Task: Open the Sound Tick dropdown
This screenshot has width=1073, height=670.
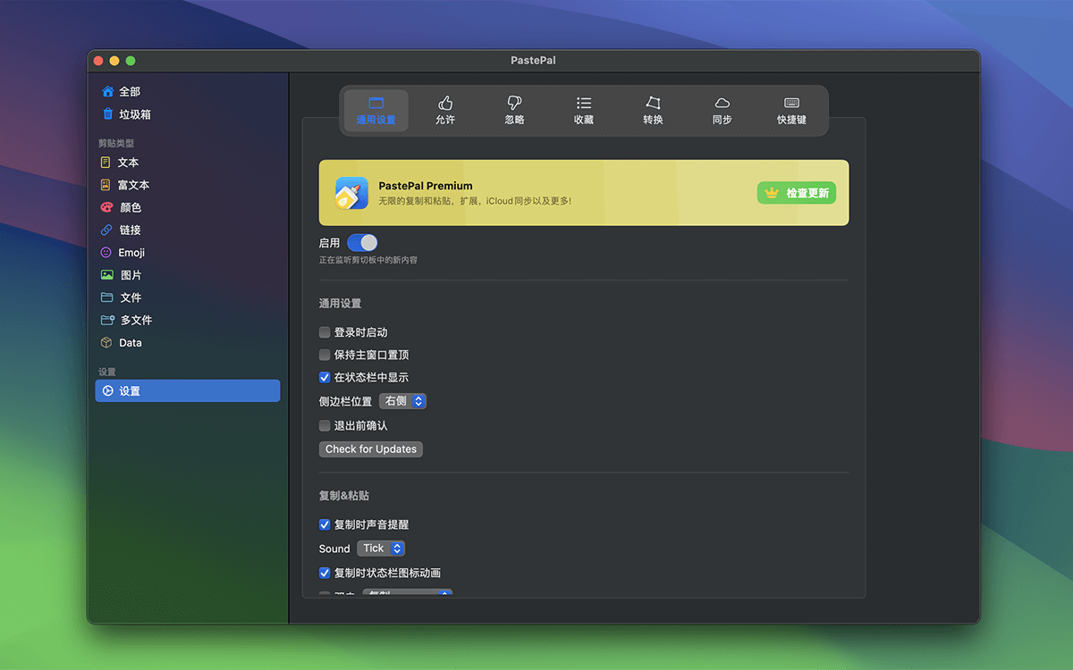Action: pos(381,549)
